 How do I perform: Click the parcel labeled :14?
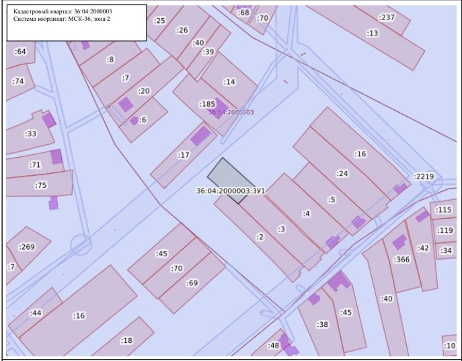[x=229, y=82]
